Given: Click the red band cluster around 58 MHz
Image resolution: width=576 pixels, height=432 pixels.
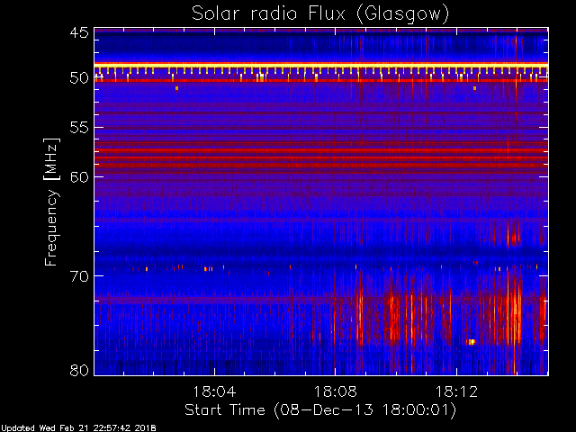Looking at the screenshot, I should pos(321,157).
